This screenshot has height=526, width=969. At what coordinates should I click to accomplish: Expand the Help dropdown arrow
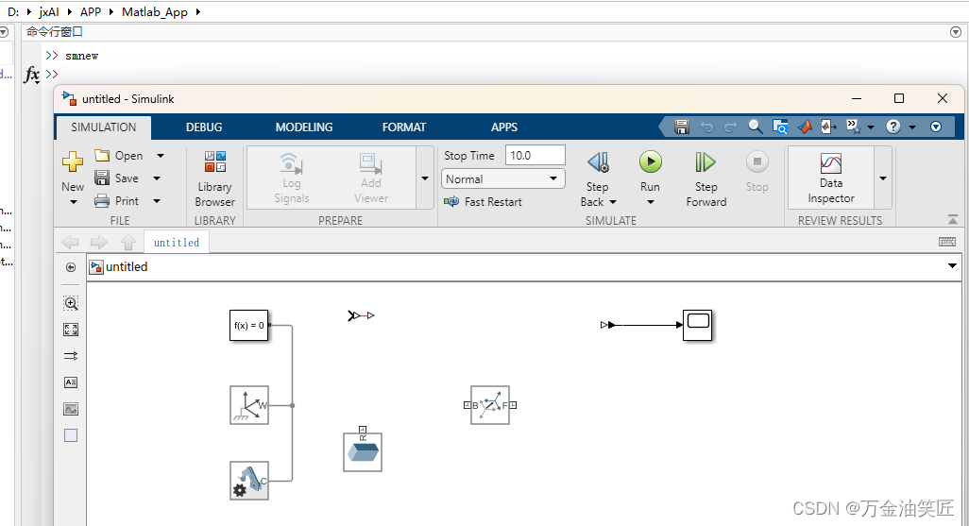912,127
